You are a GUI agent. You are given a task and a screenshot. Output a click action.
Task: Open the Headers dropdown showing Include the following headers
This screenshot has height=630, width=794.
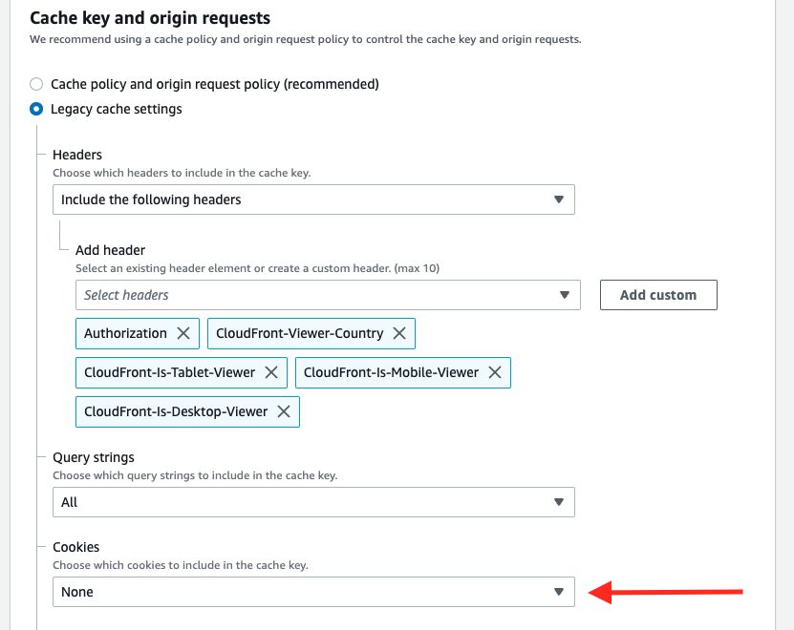pyautogui.click(x=313, y=199)
